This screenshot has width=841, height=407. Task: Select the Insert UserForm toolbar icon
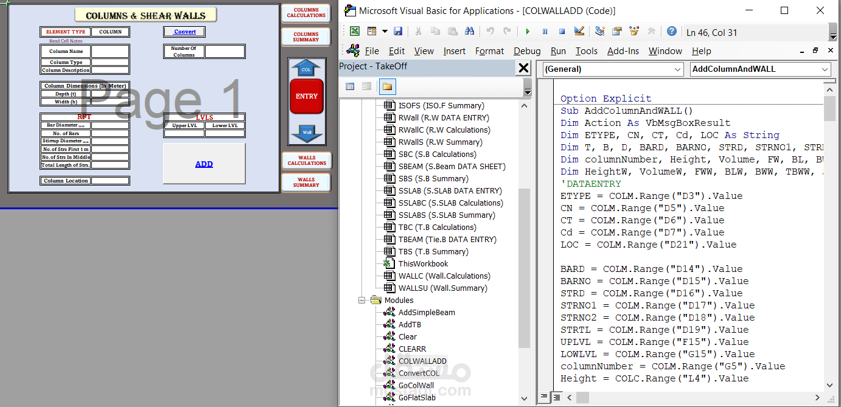372,31
